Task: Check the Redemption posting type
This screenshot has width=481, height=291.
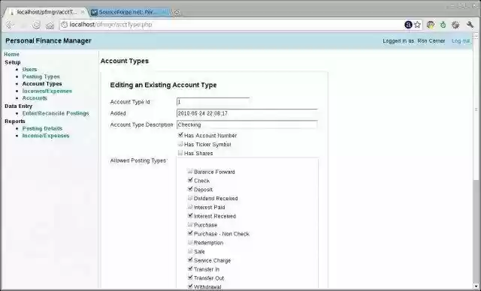Action: click(x=190, y=242)
